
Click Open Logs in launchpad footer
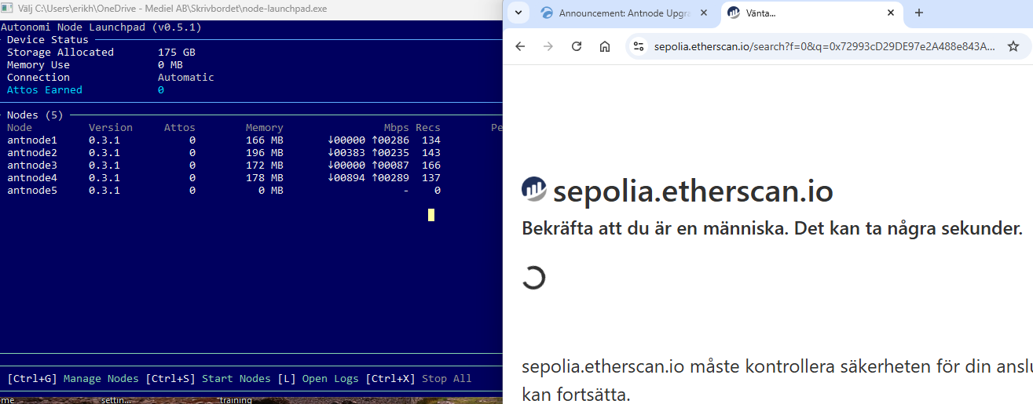[331, 378]
